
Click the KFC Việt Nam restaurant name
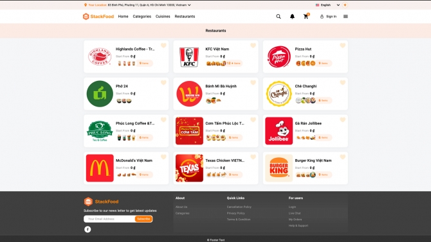[x=217, y=49]
